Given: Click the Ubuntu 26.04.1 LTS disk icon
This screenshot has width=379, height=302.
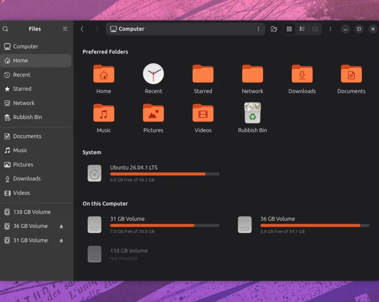Looking at the screenshot, I should click(x=94, y=173).
